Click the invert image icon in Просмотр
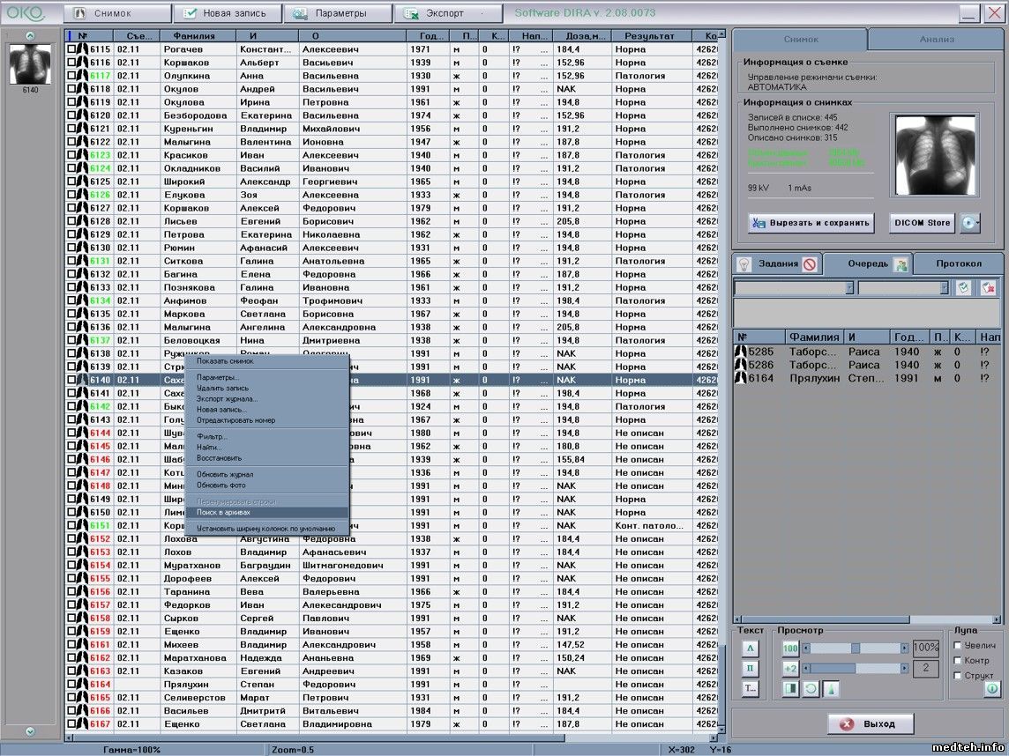The width and height of the screenshot is (1009, 756). click(x=790, y=689)
